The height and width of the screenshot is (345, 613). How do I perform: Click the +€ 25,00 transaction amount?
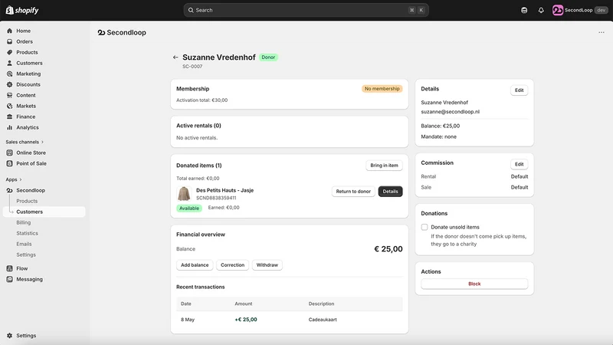point(246,320)
